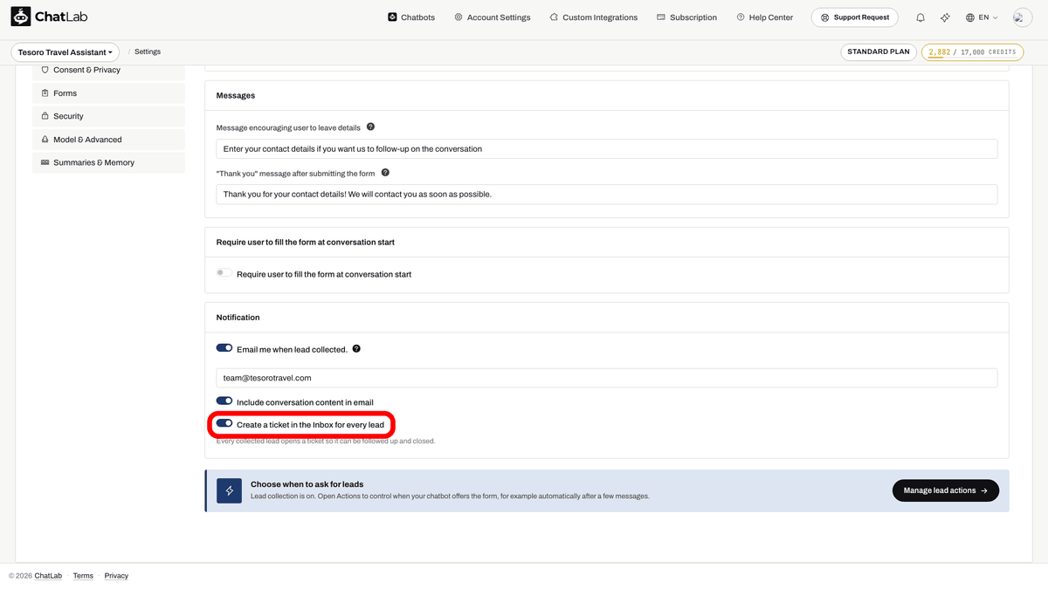The image size is (1048, 589).
Task: Open the Tesoro Travel Assistant chatbot dropdown
Action: coord(65,52)
